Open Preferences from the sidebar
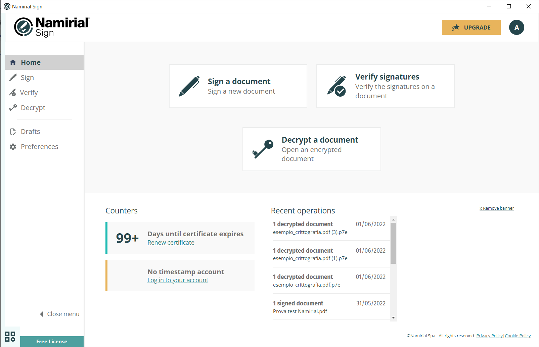The height and width of the screenshot is (347, 539). tap(44, 147)
